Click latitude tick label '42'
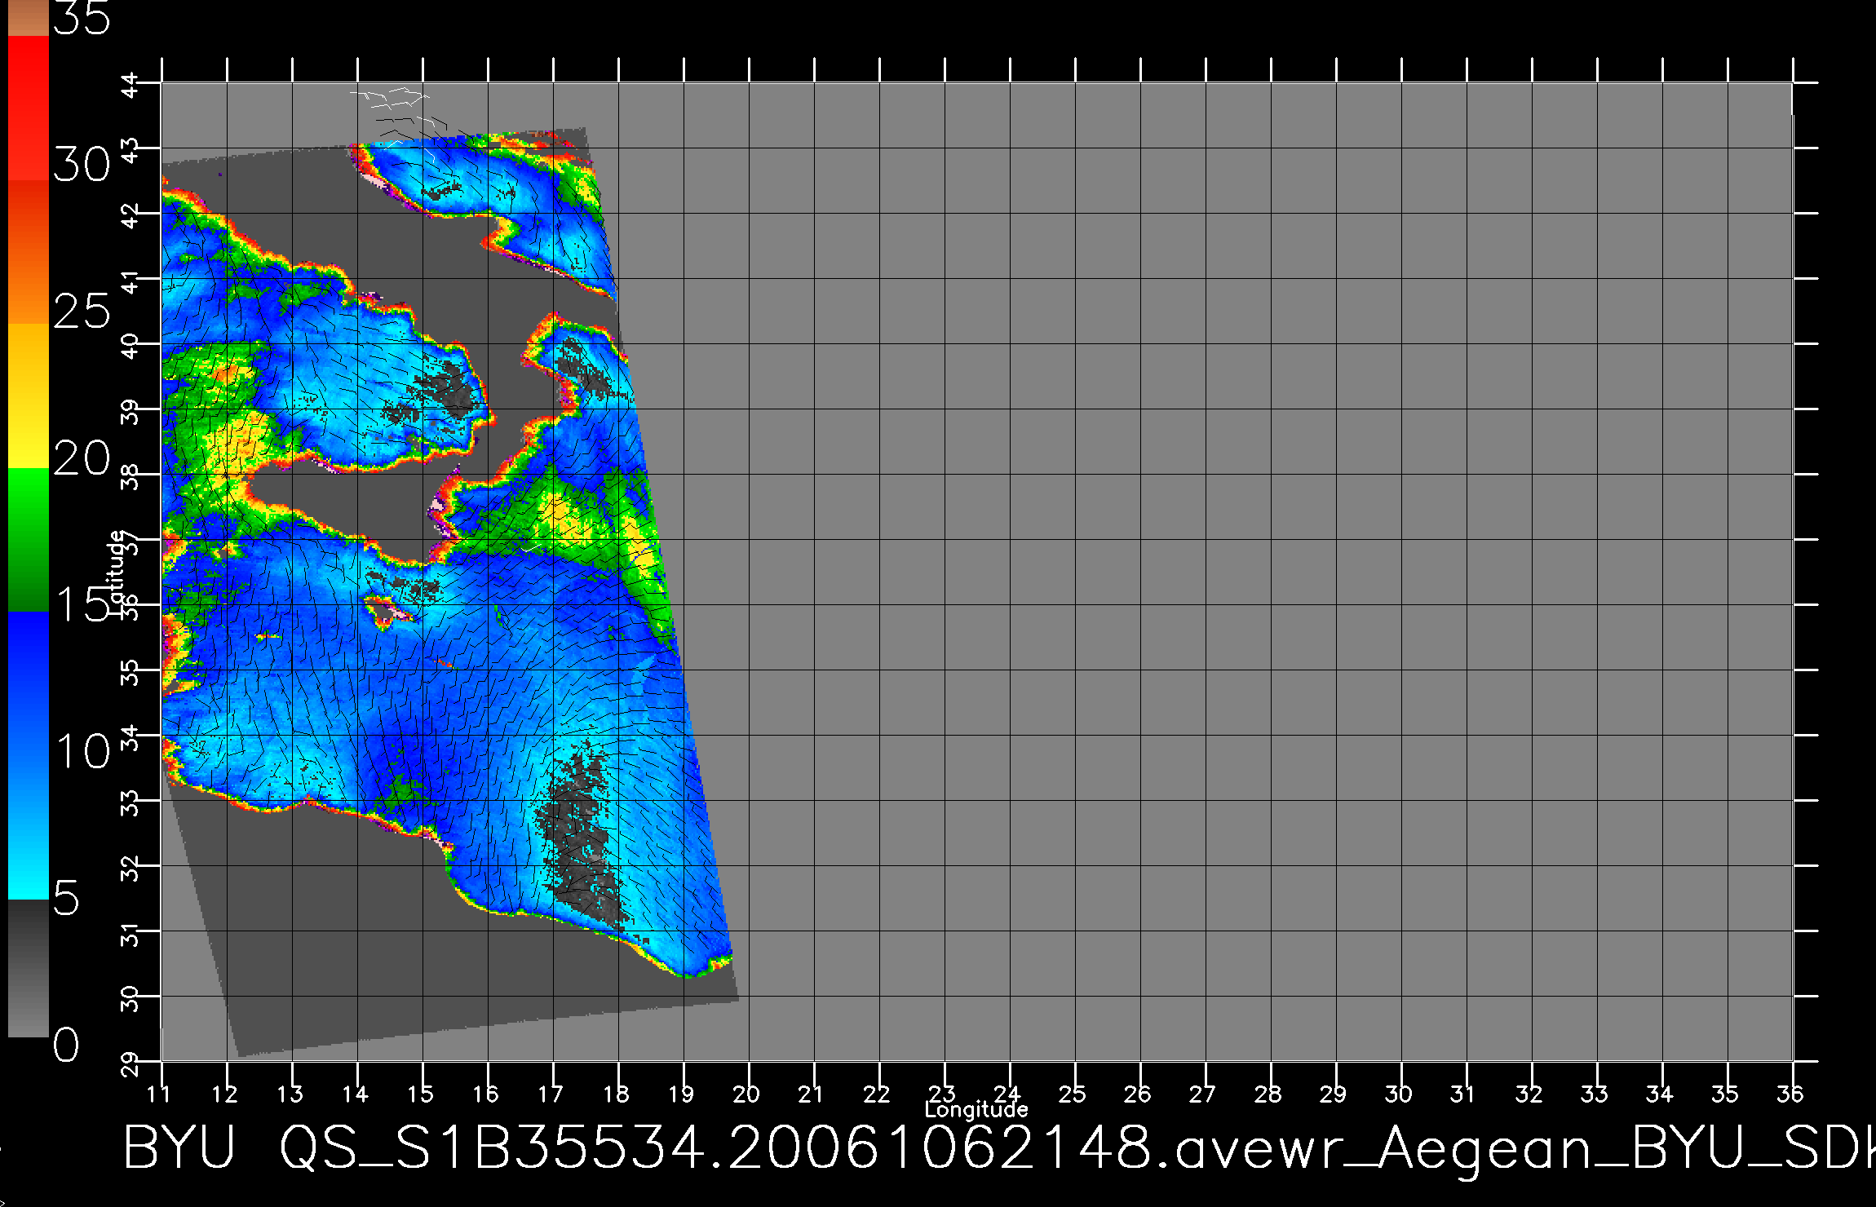This screenshot has height=1207, width=1876. [131, 217]
